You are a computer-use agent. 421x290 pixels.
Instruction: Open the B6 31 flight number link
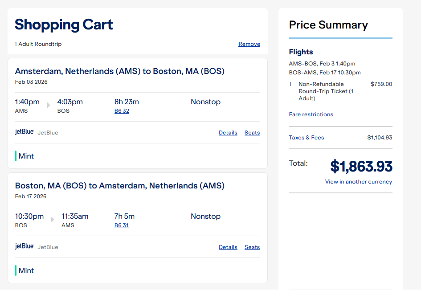(x=122, y=225)
